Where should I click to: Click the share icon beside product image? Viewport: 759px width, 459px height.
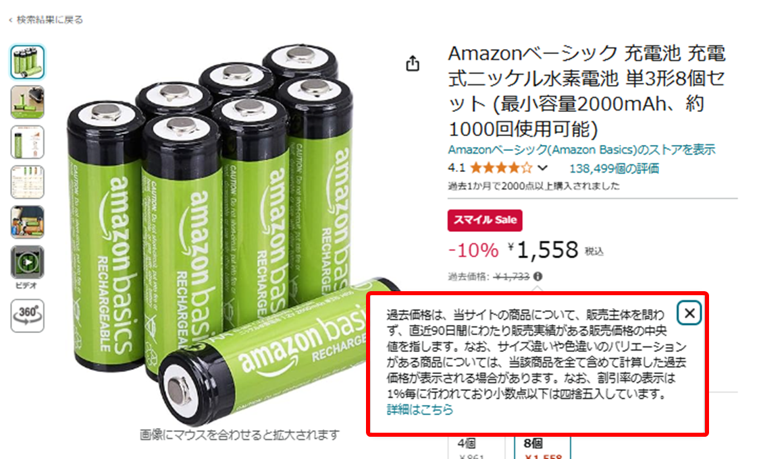[x=413, y=63]
